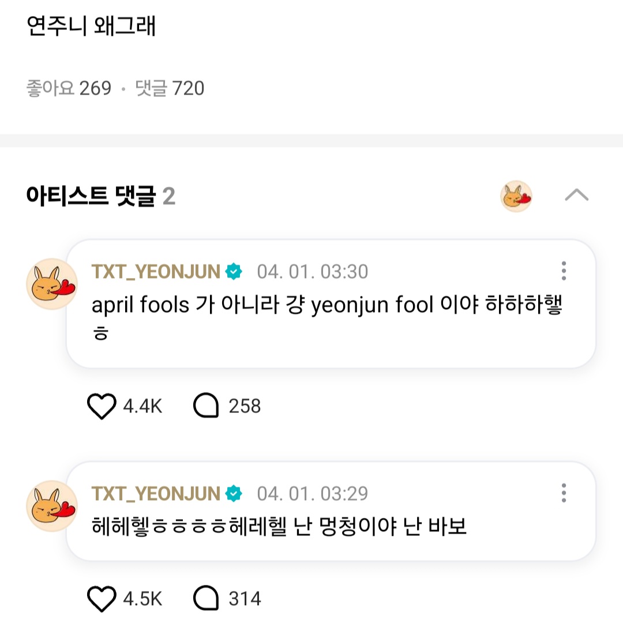Image resolution: width=623 pixels, height=623 pixels.
Task: Open replies bubble showing 314
Action: click(x=206, y=598)
